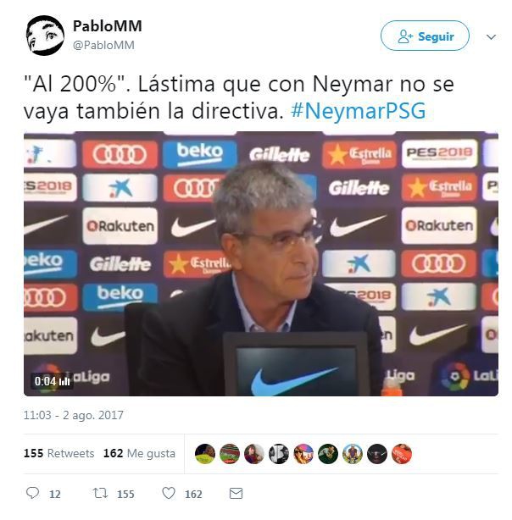
Task: View the 162 Me gusta list
Action: [139, 453]
